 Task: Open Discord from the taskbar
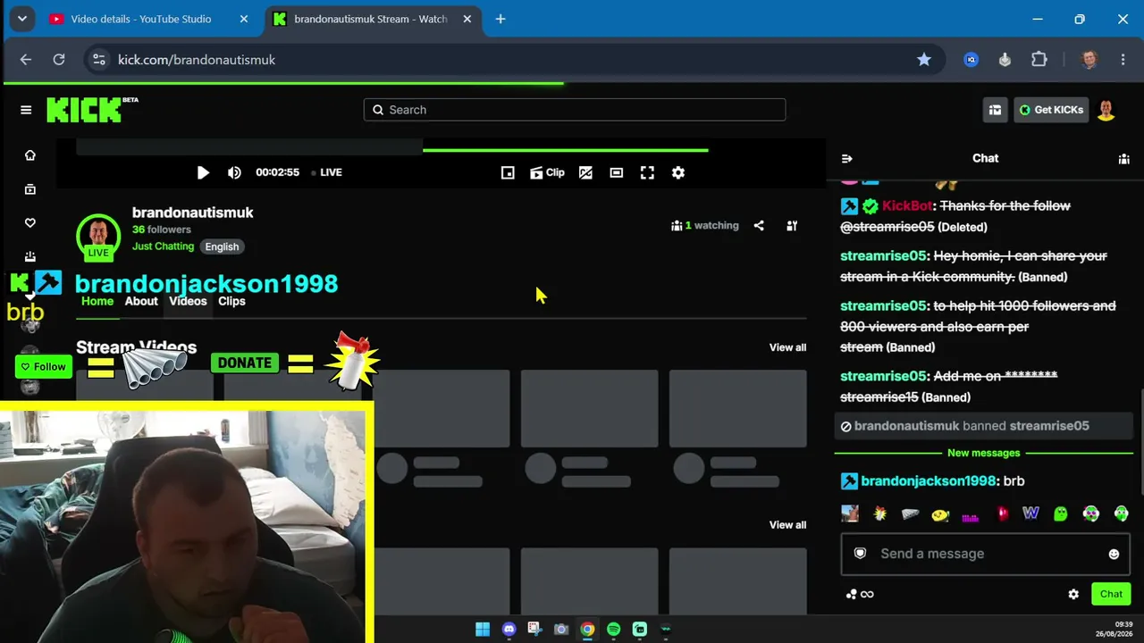click(509, 630)
